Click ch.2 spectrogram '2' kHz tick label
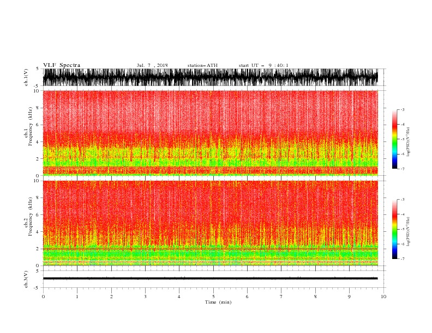This screenshot has height=333, width=432. (x=38, y=249)
